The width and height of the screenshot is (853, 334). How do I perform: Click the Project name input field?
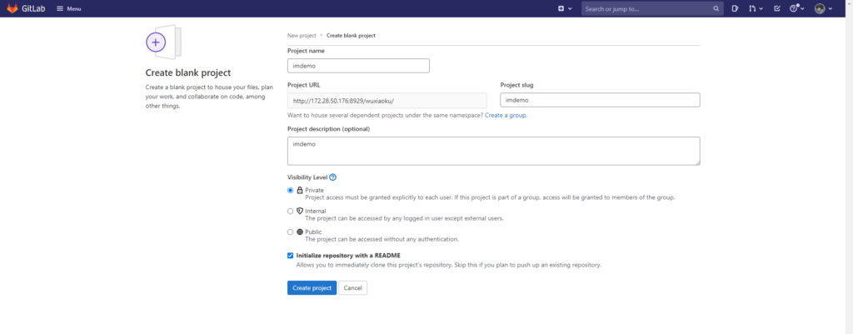point(358,66)
